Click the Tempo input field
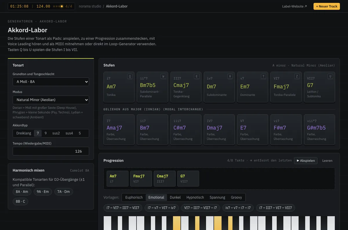Viewport: 348px width, 230px height. (51, 151)
